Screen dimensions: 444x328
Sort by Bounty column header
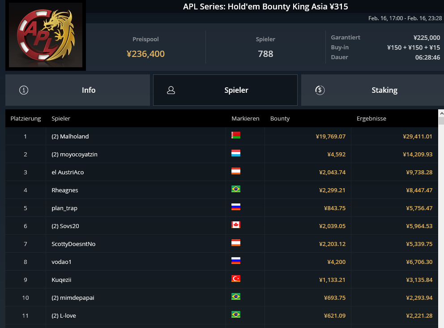click(280, 118)
